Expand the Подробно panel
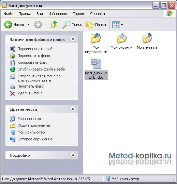 73,155
